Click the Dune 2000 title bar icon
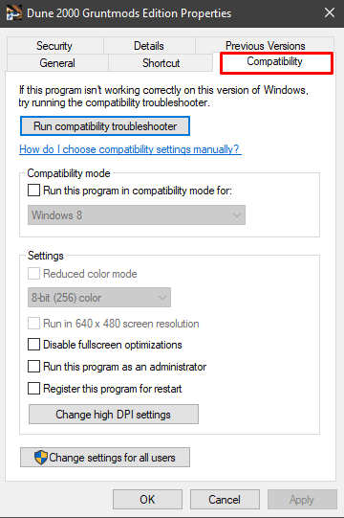 (x=14, y=12)
